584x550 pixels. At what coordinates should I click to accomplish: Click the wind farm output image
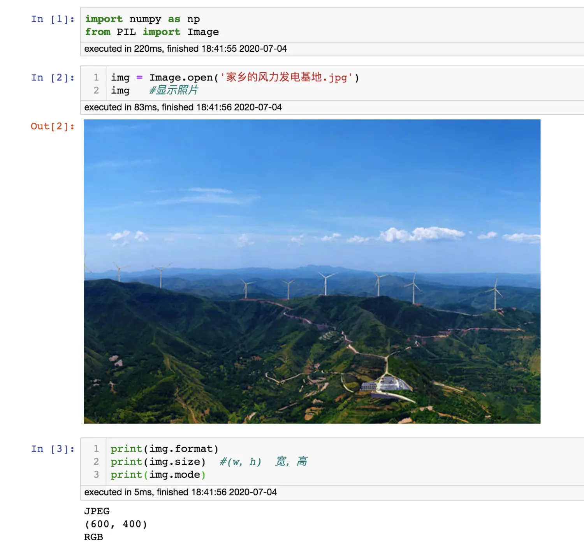[312, 271]
